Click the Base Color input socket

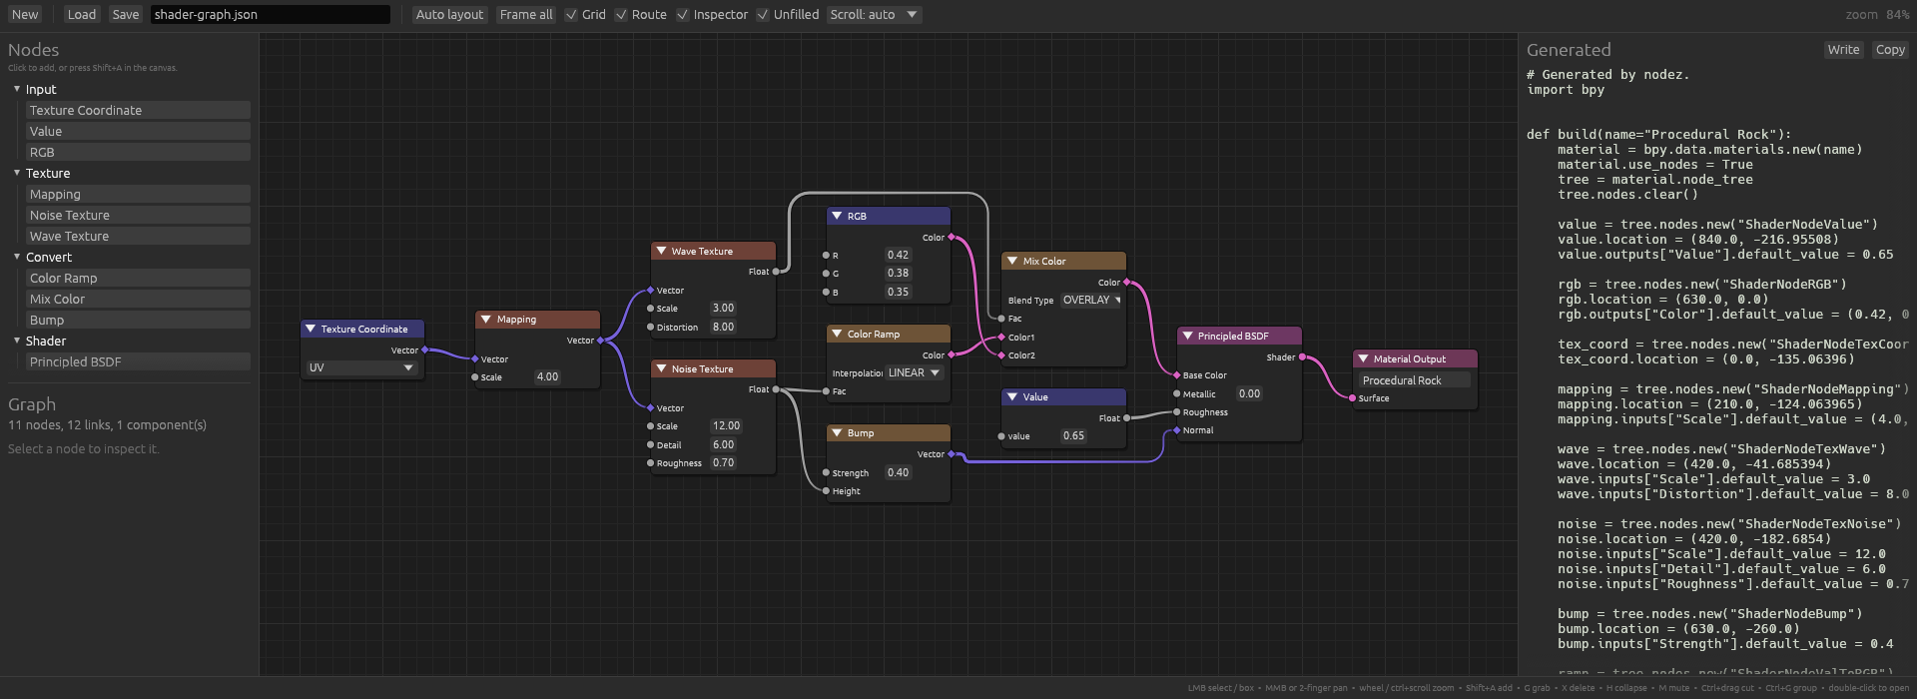point(1177,375)
